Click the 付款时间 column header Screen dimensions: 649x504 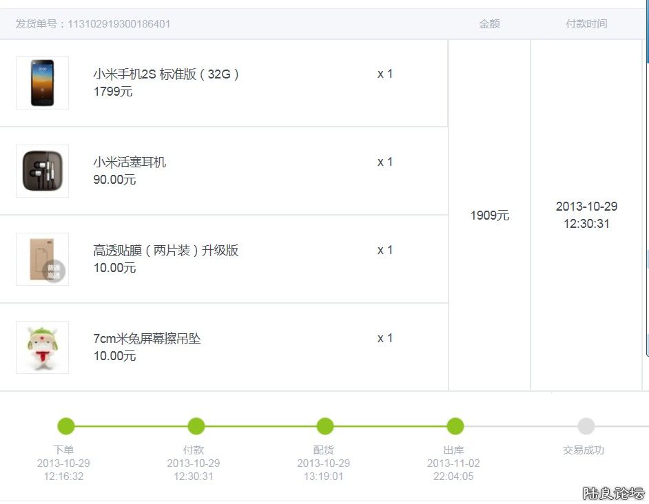(x=586, y=24)
